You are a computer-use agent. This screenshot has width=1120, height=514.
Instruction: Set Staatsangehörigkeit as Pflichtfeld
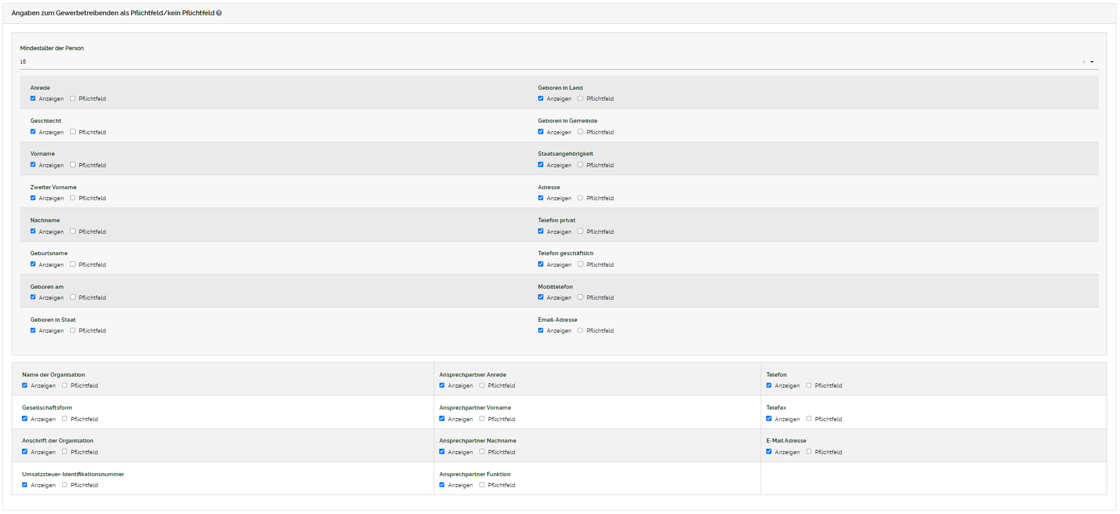(580, 165)
